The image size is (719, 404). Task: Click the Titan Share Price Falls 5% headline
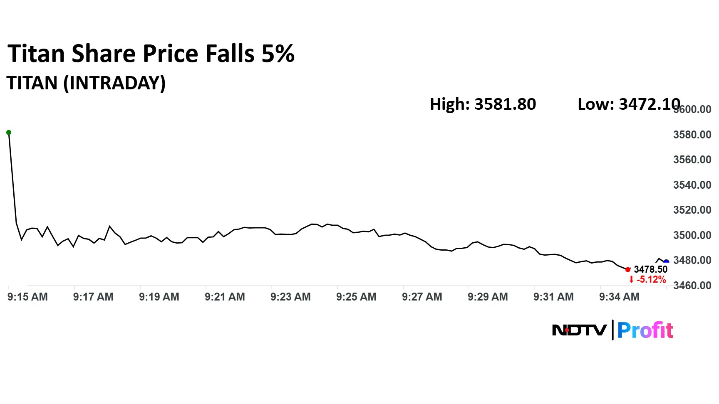coord(151,54)
